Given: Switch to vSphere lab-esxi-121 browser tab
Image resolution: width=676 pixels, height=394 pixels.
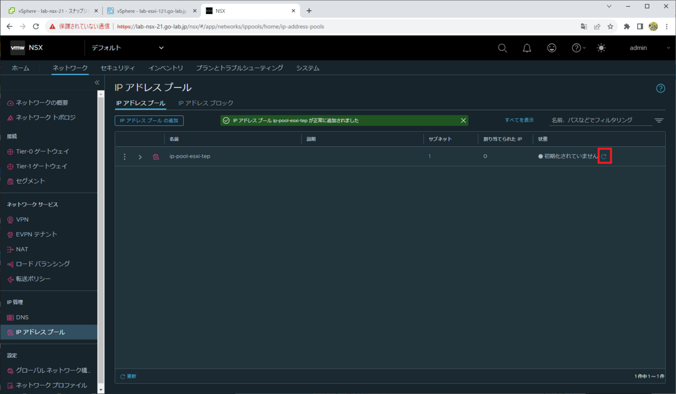Looking at the screenshot, I should coord(150,11).
